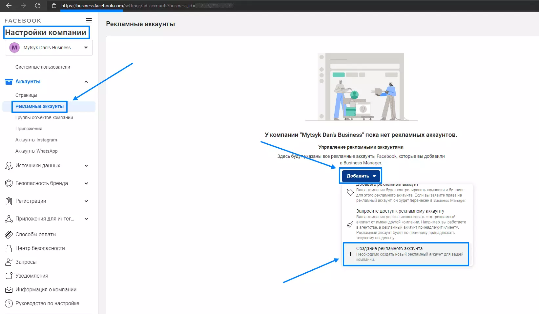The width and height of the screenshot is (539, 314).
Task: Open Приложения under Аккаунты
Action: pyautogui.click(x=29, y=129)
